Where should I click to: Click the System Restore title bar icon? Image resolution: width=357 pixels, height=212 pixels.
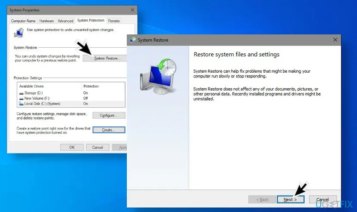point(133,40)
